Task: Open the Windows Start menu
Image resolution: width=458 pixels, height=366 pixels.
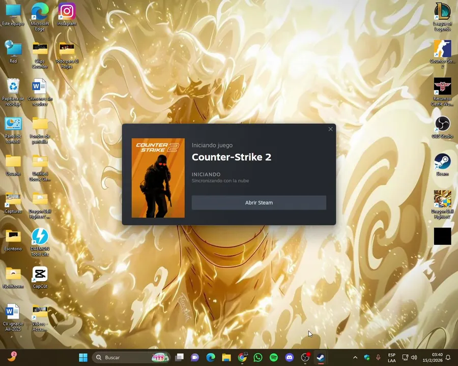Action: (x=83, y=357)
